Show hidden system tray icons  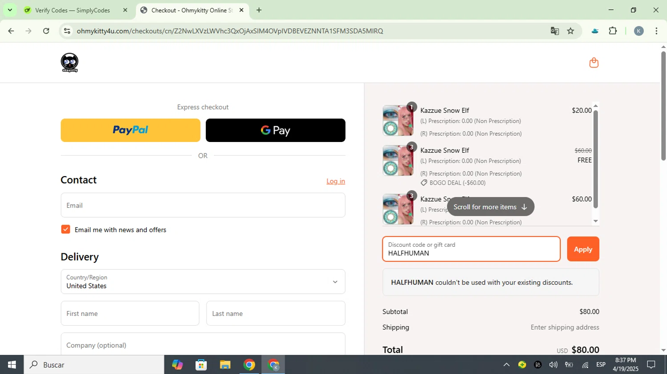(506, 365)
